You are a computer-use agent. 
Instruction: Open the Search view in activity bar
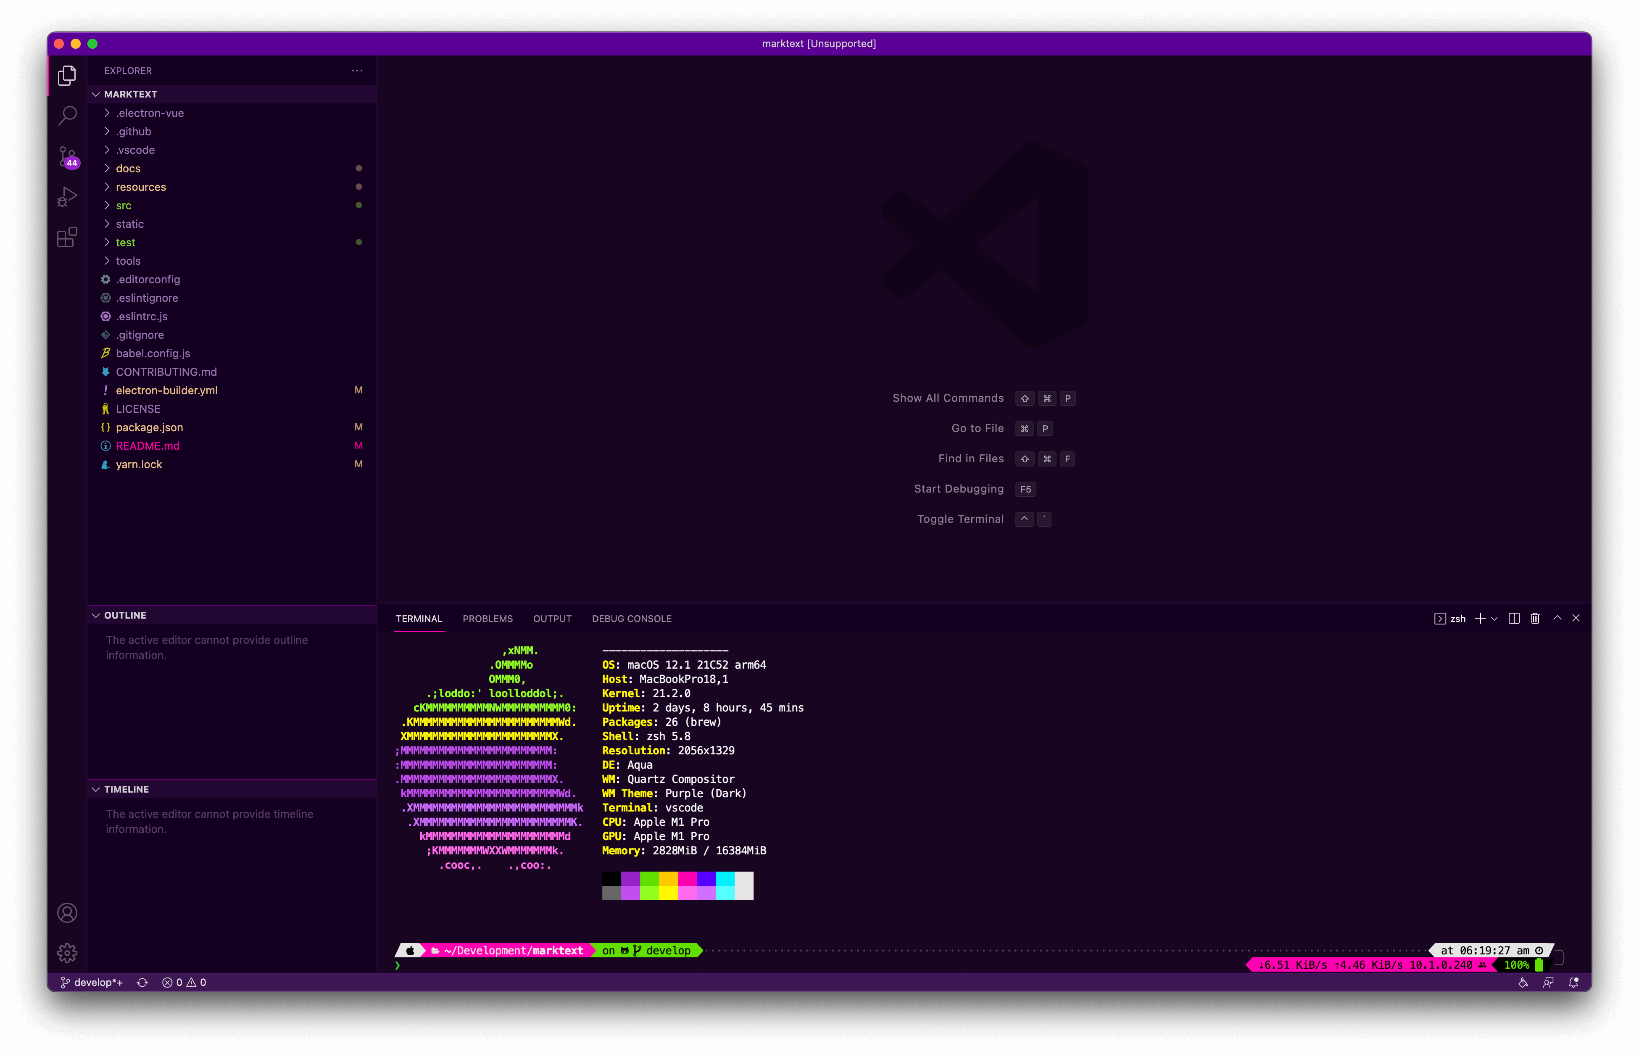tap(67, 115)
